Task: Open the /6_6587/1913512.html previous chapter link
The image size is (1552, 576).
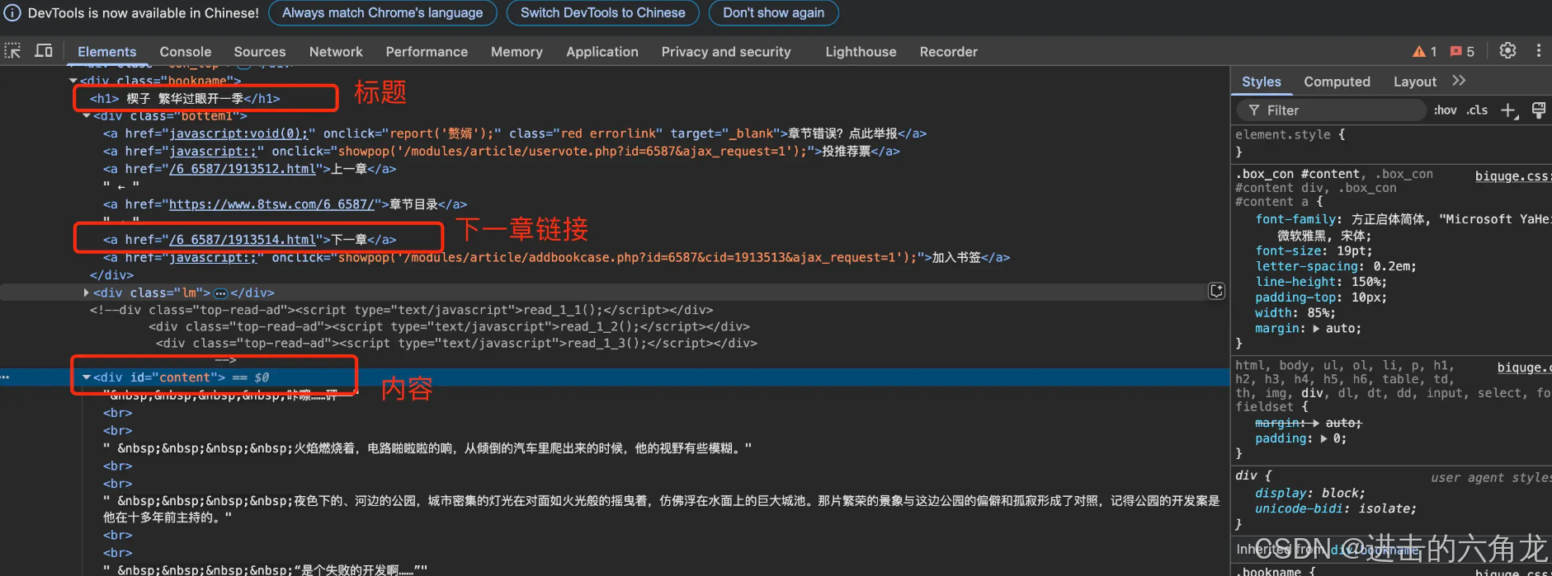Action: 243,169
